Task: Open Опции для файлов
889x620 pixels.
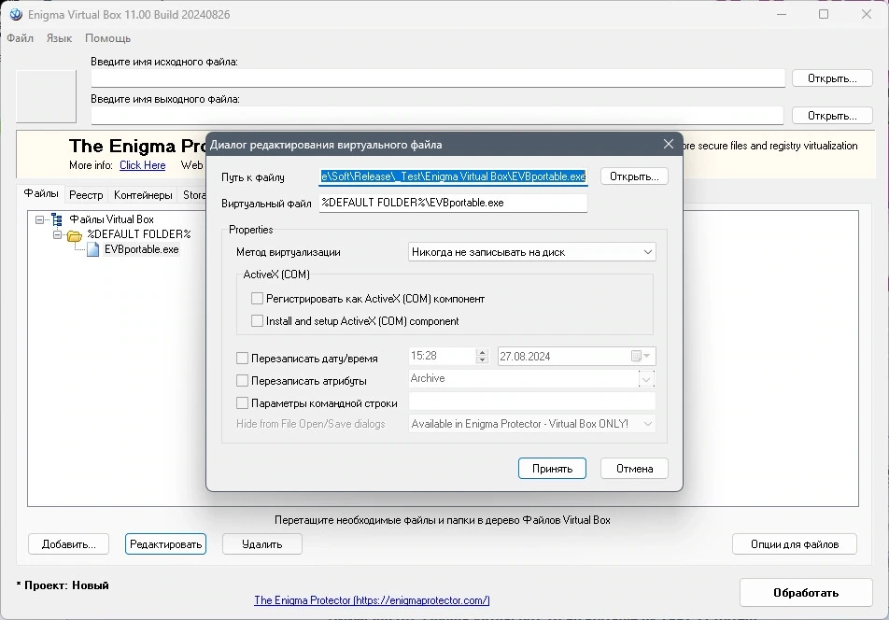Action: (x=795, y=544)
